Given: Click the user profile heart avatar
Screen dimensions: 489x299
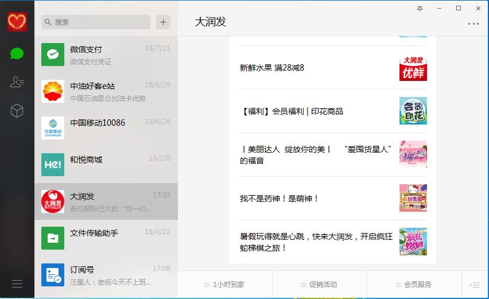Looking at the screenshot, I should point(17,22).
